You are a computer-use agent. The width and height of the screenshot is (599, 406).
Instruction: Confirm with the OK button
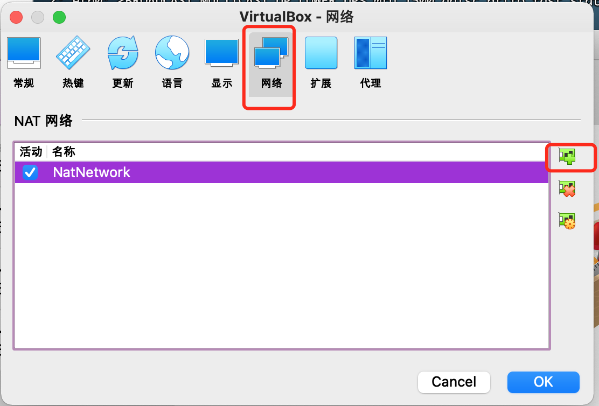[543, 382]
